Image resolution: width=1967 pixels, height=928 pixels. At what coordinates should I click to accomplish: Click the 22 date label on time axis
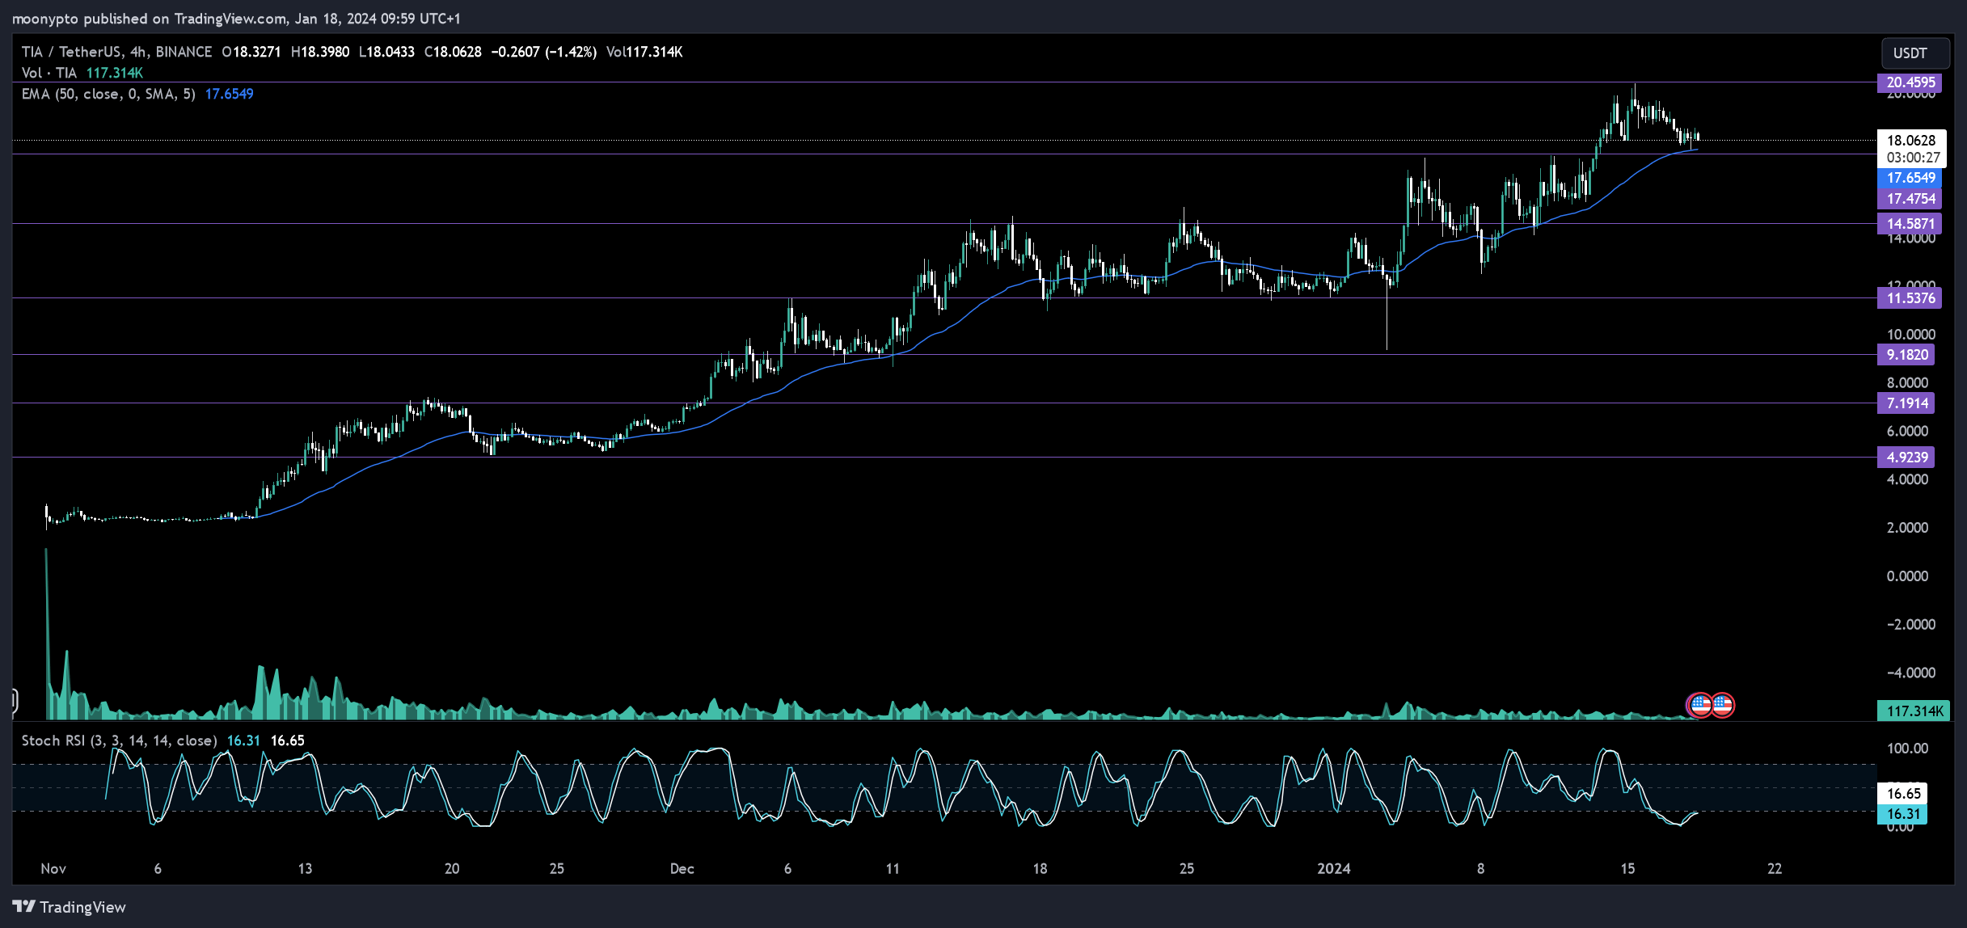click(1775, 869)
